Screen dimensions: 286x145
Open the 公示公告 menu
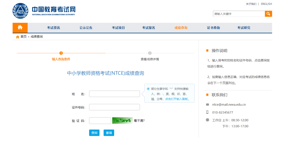86,28
